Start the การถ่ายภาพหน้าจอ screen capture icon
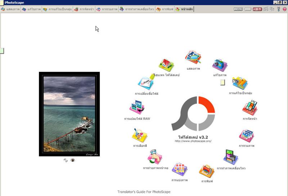 (155, 157)
